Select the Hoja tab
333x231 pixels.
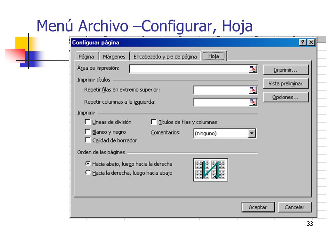point(214,56)
